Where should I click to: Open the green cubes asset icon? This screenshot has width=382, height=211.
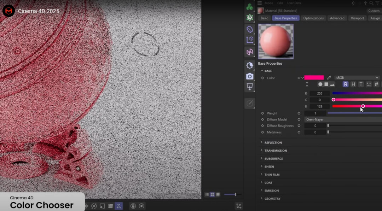point(250,7)
